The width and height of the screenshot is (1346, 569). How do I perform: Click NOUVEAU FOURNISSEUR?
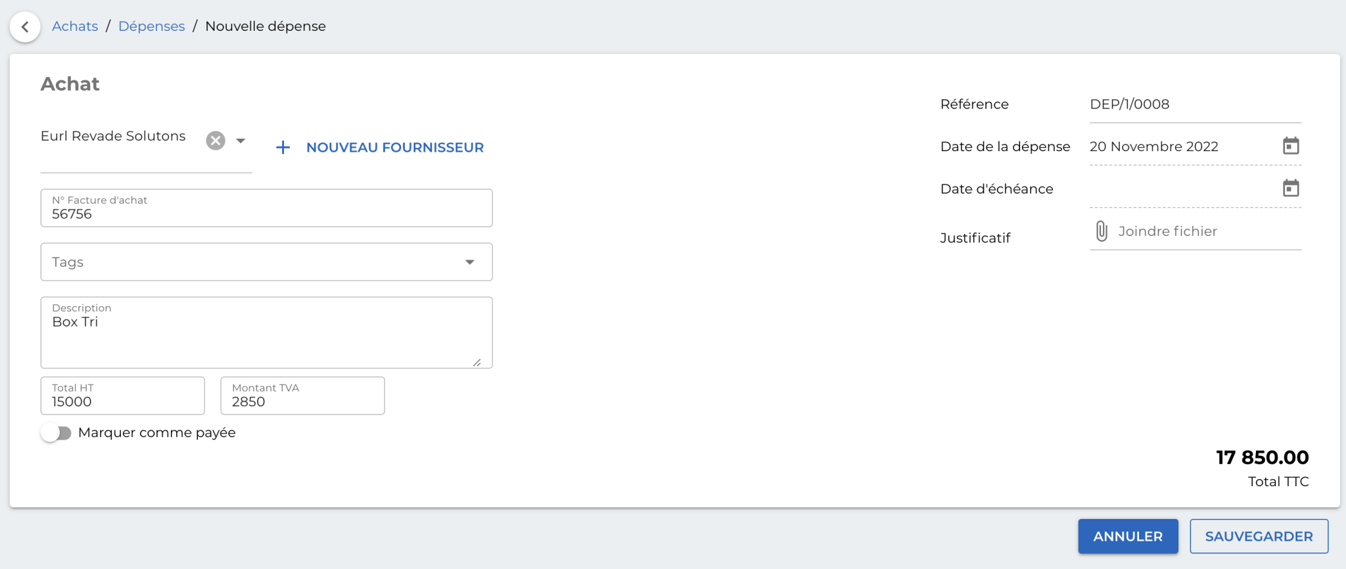[x=394, y=147]
